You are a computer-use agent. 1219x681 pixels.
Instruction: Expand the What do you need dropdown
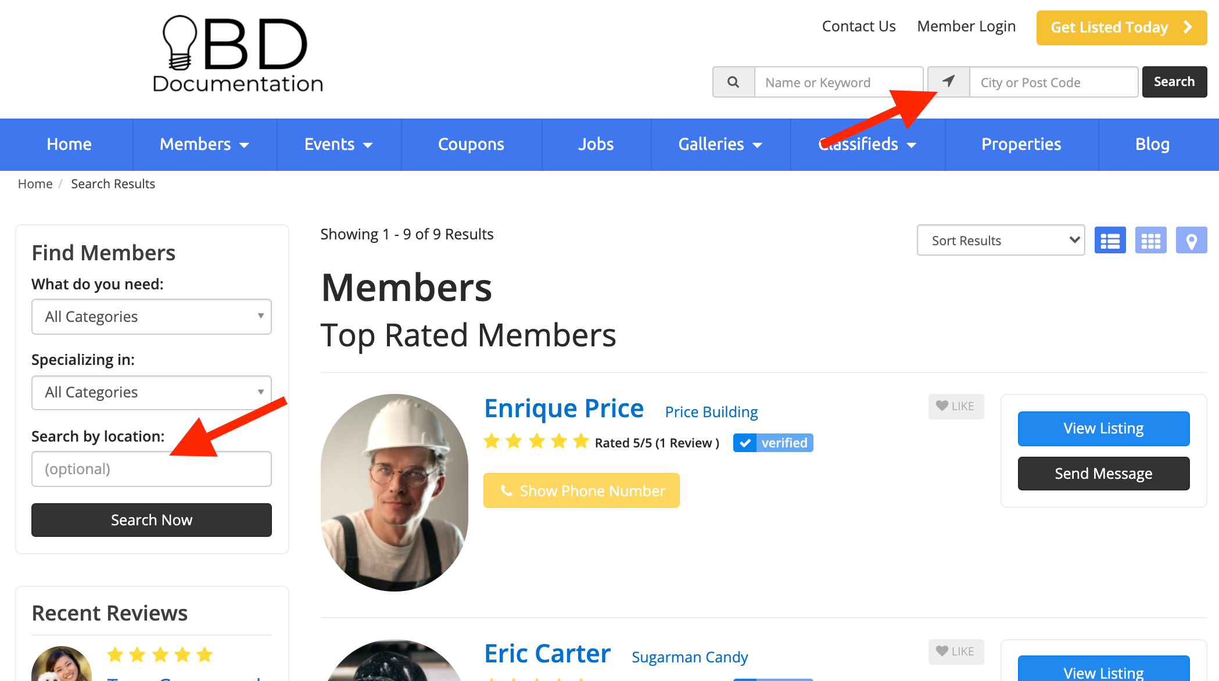point(151,317)
